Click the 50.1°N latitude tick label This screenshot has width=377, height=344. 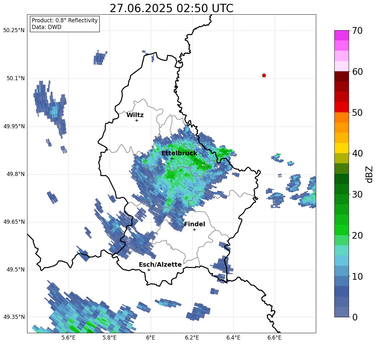(15, 79)
